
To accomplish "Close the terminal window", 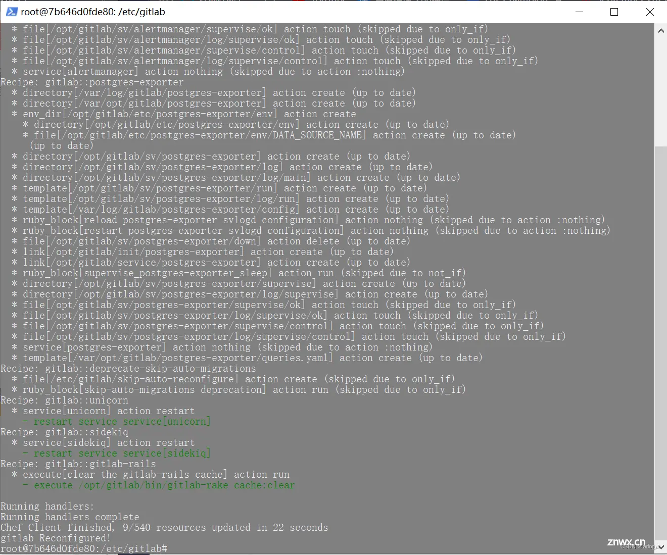I will click(x=650, y=12).
